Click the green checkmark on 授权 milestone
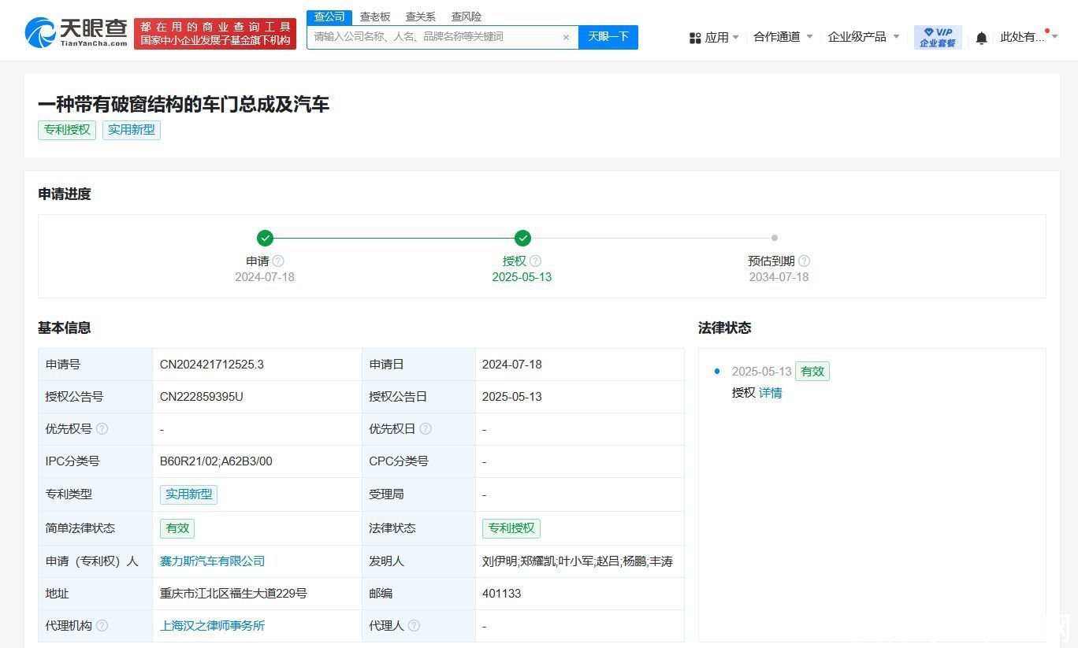The height and width of the screenshot is (648, 1078). 522,238
